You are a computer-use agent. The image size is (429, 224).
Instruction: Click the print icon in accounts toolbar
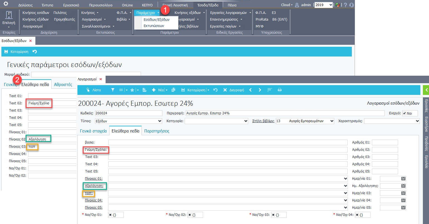coord(279,90)
